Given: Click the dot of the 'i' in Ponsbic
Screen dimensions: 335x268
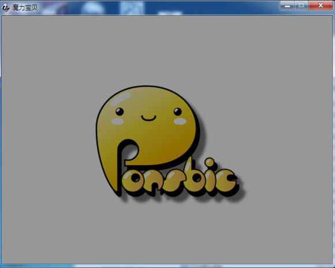Looking at the screenshot, I should point(210,162).
